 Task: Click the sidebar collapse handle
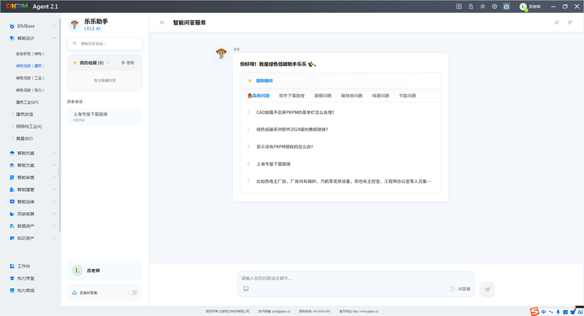pyautogui.click(x=59, y=172)
